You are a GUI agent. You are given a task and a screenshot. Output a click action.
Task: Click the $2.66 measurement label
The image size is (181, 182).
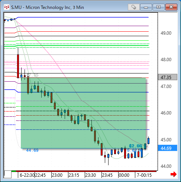[135, 146]
